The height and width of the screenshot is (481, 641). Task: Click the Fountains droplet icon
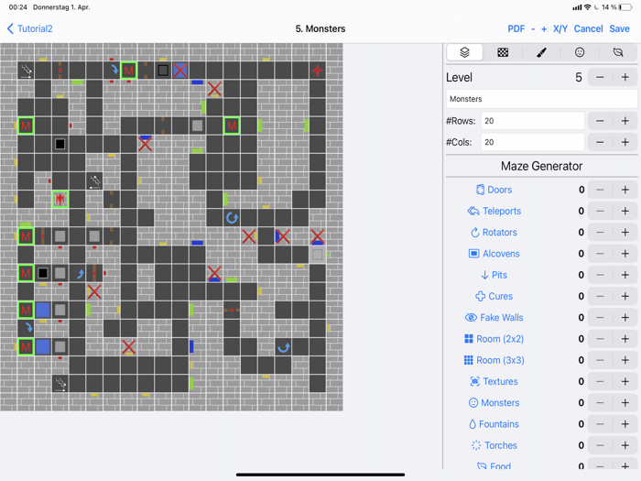[x=473, y=423]
